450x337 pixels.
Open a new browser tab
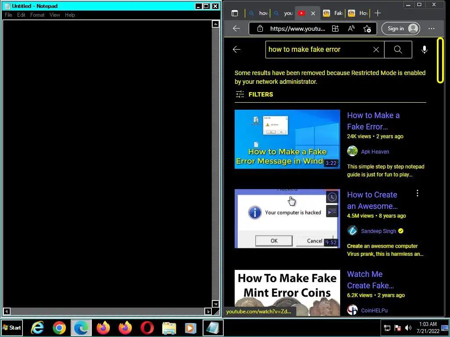pos(377,13)
